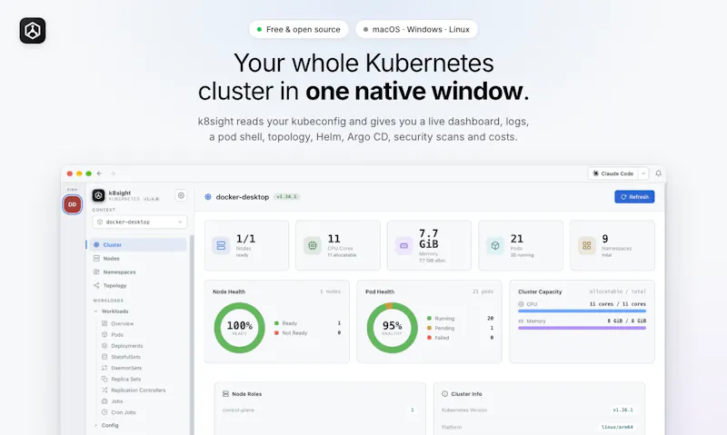Viewport: 727px width, 435px height.
Task: Open Nodes in the sidebar
Action: point(140,259)
